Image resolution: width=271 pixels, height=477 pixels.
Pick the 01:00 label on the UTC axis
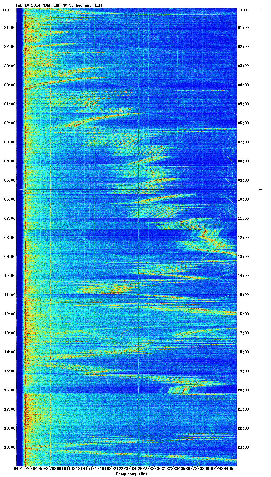243,28
